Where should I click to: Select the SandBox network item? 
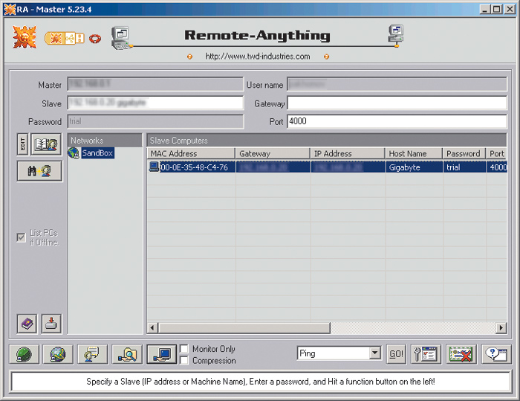tap(97, 153)
